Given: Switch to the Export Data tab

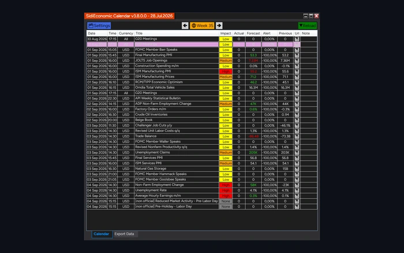Looking at the screenshot, I should (x=124, y=234).
